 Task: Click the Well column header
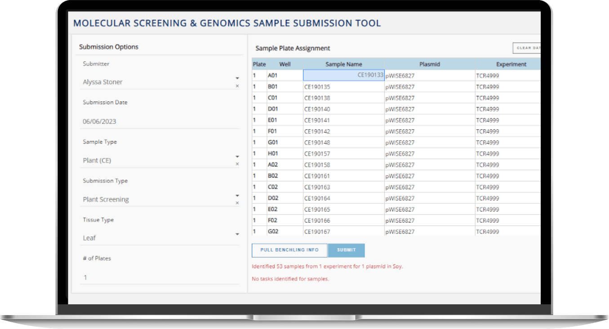(285, 64)
